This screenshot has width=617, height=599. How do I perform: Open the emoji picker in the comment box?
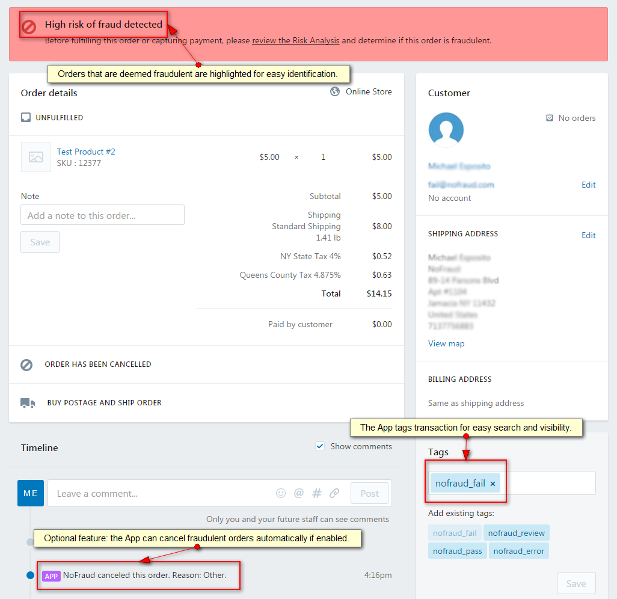point(280,493)
